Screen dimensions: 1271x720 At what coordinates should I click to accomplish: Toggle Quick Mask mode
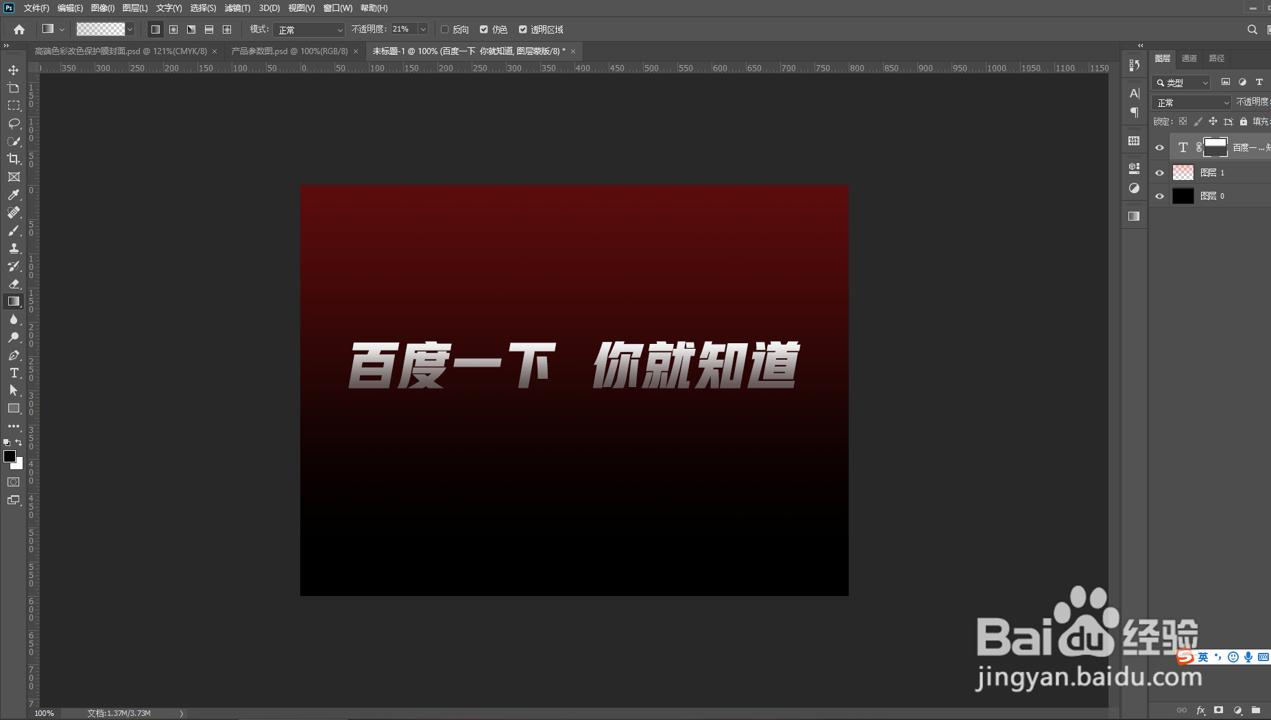tap(13, 482)
